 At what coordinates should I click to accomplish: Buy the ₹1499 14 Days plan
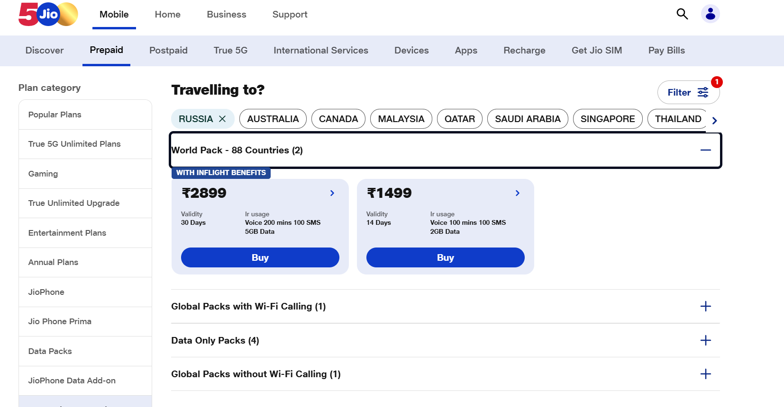click(445, 257)
